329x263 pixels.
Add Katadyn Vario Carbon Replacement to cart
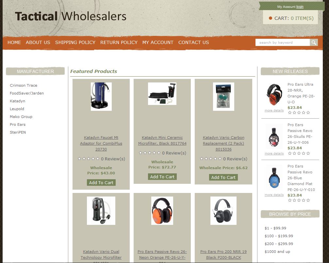pos(223,177)
